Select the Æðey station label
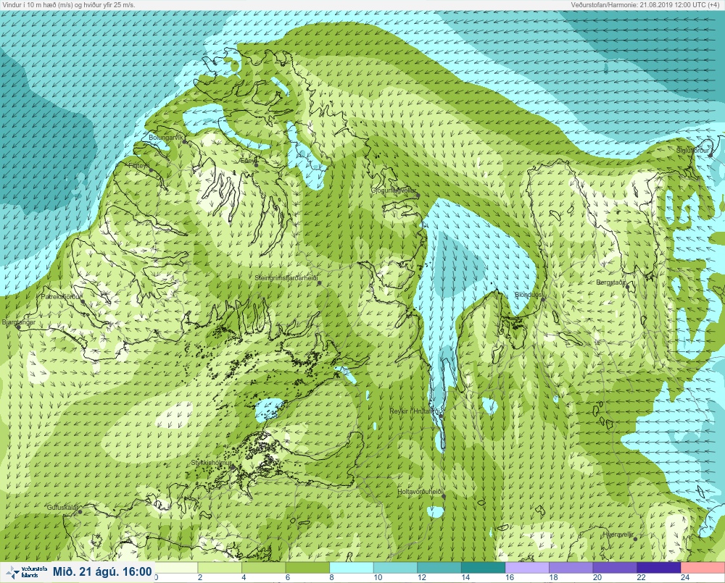This screenshot has height=583, width=725. pos(248,160)
